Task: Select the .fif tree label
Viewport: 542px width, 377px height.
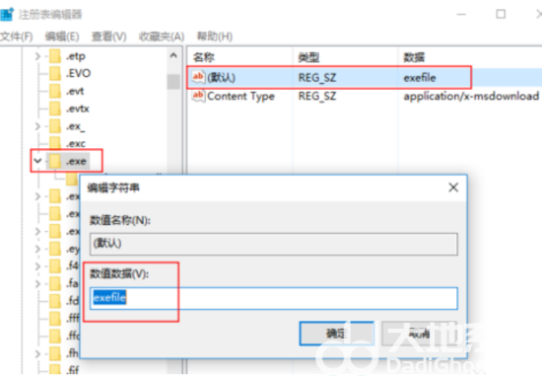Action: (x=73, y=370)
